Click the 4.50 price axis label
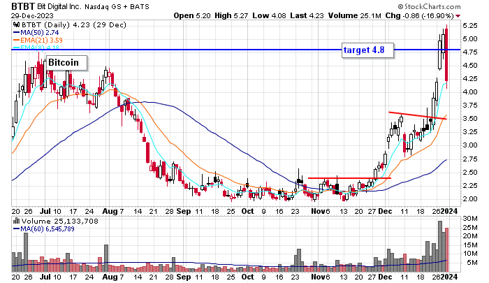This screenshot has height=283, width=489. pyautogui.click(x=470, y=66)
